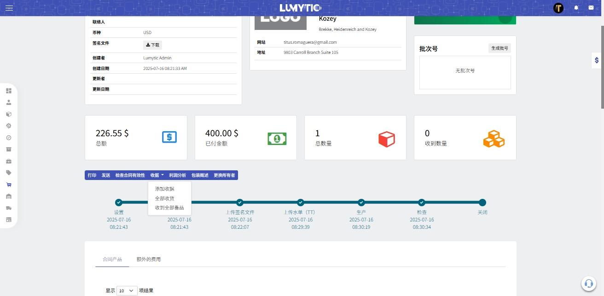604x296 pixels.
Task: Click the notification bell icon
Action: (576, 8)
